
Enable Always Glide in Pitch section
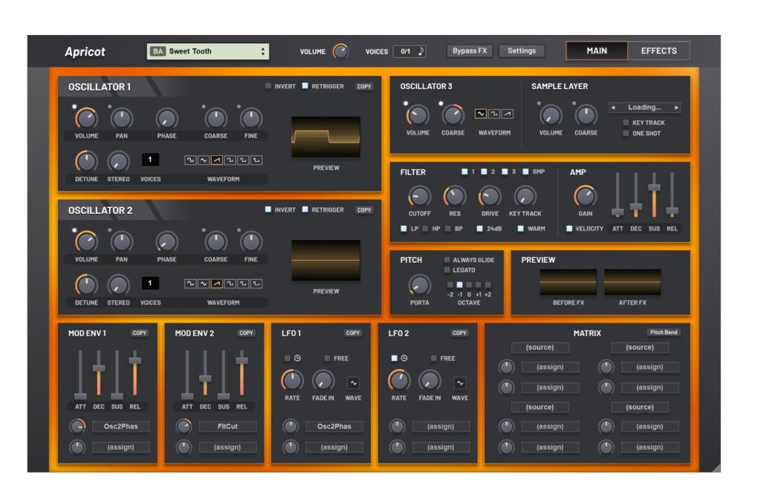[447, 260]
